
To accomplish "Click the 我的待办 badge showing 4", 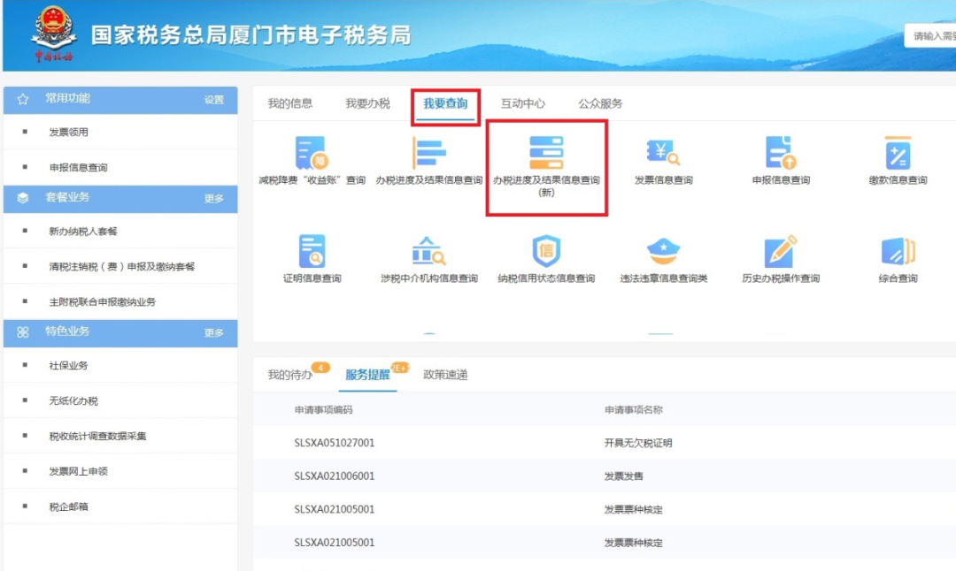I will 320,367.
